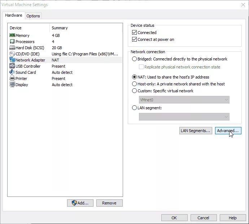Click the Sound Card speaker icon
Viewport: 249px width, 224px height.
[x=12, y=72]
